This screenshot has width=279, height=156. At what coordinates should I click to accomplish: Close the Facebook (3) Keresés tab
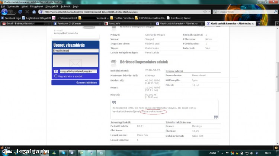click(x=100, y=23)
